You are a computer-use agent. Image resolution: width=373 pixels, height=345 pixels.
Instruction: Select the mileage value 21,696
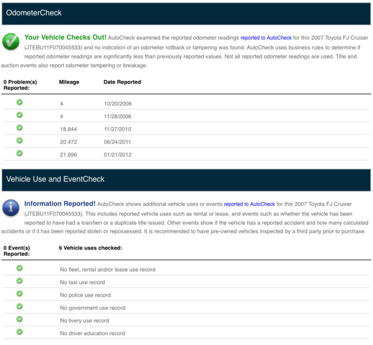point(69,155)
